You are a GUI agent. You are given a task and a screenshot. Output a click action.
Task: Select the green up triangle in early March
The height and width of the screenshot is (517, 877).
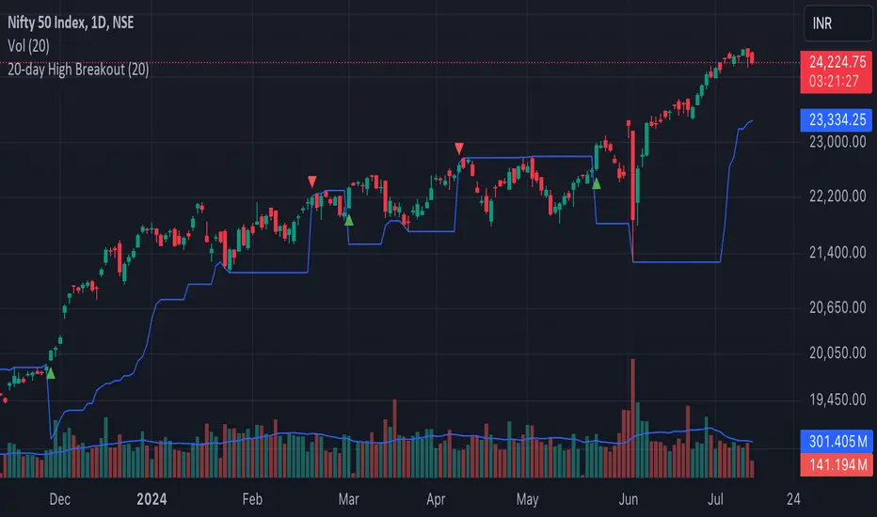(x=349, y=220)
